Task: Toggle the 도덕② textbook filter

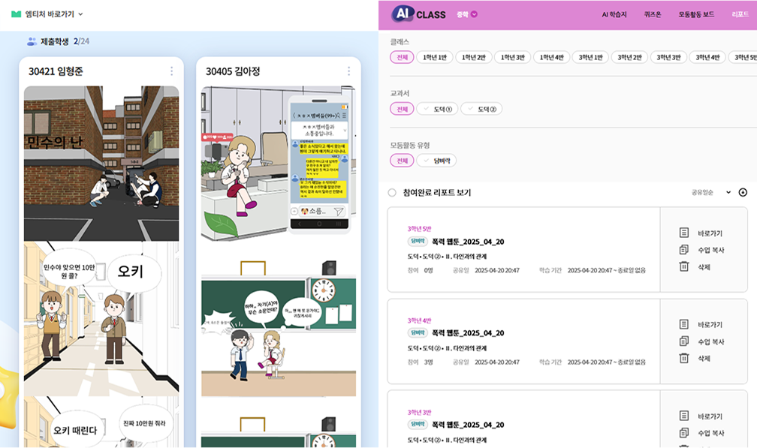Action: point(481,109)
